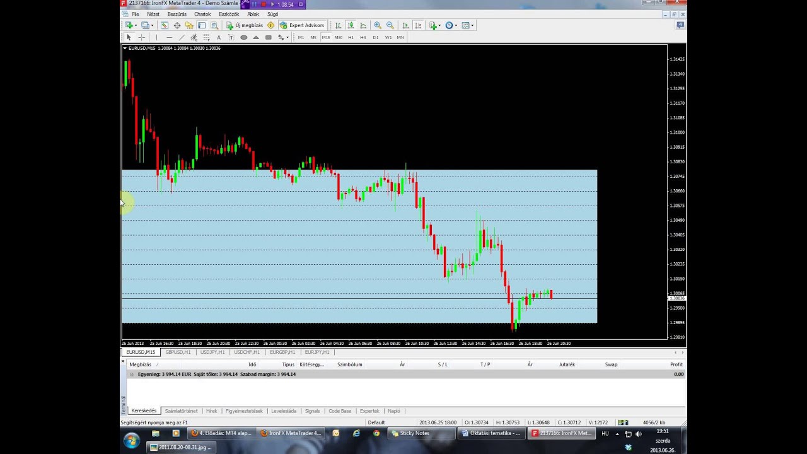This screenshot has height=454, width=807.
Task: Expand the Indicators dropdown arrow
Action: tap(440, 25)
